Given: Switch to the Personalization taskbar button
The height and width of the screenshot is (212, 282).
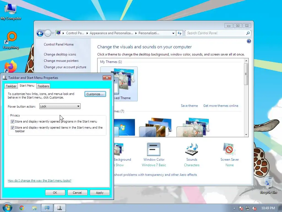Looking at the screenshot, I should tap(47, 208).
